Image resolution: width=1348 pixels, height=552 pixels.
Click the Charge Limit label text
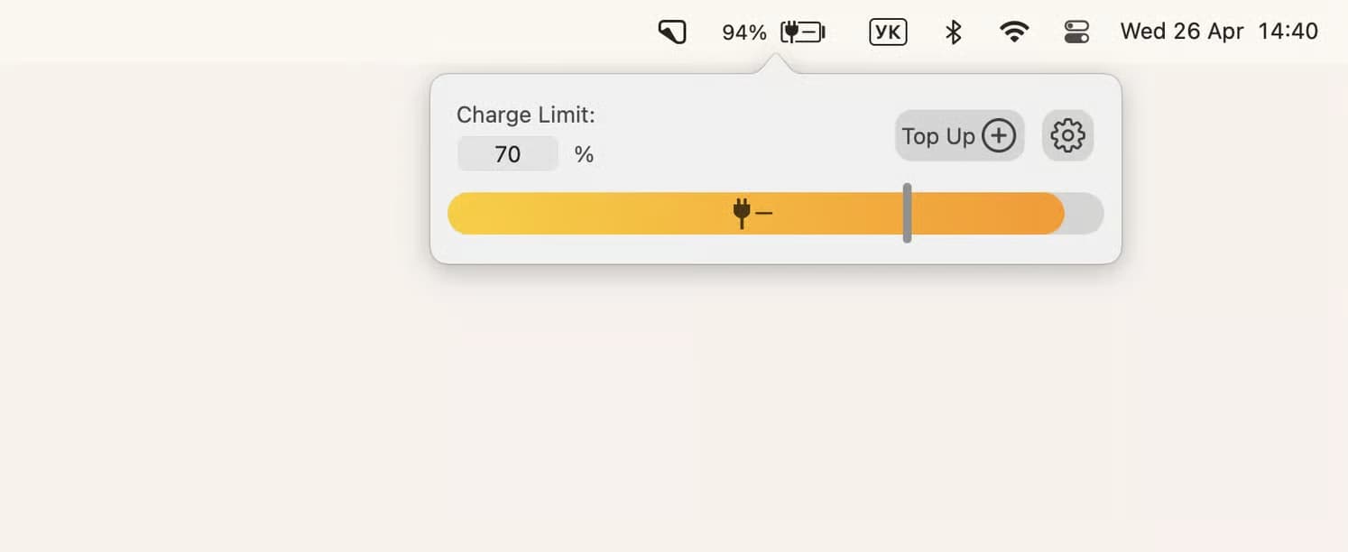click(x=525, y=115)
